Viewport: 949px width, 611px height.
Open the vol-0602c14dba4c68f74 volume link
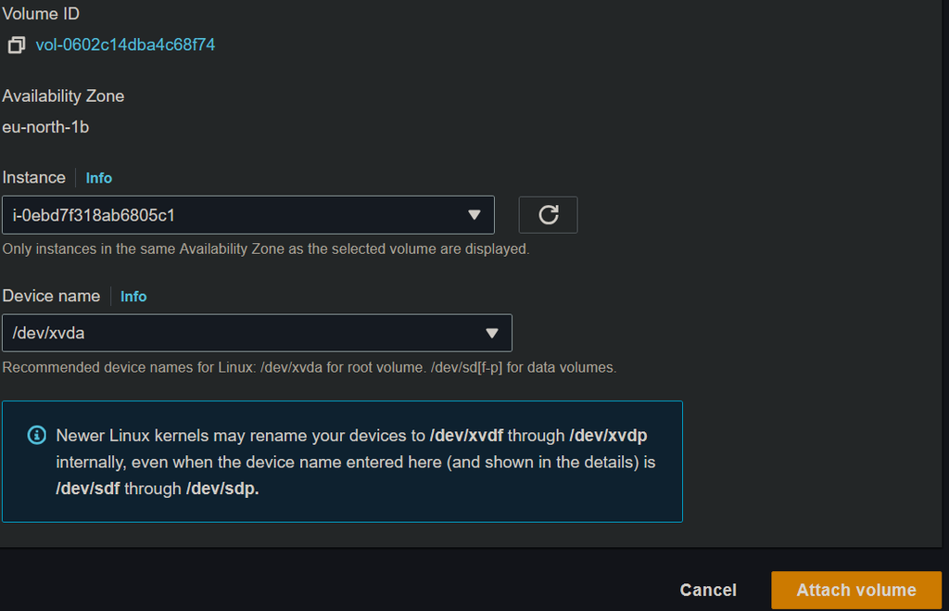coord(125,45)
